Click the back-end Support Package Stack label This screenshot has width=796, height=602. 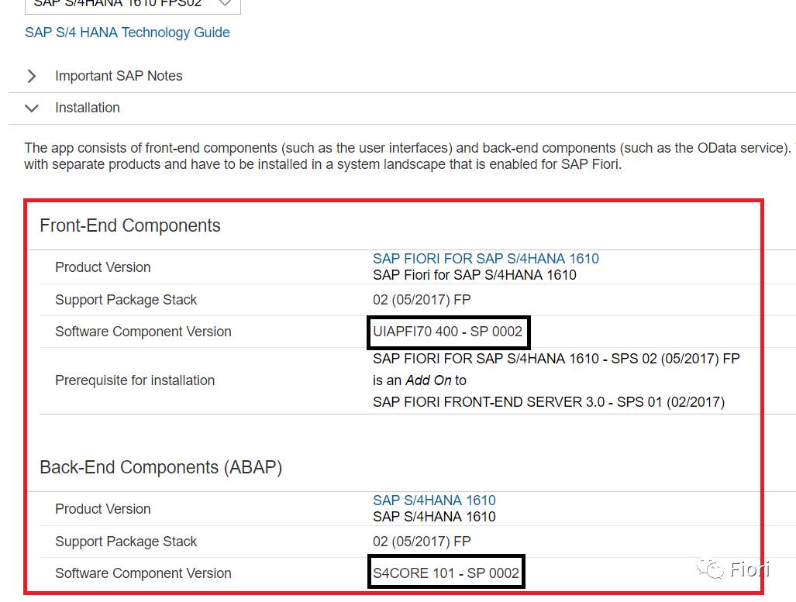click(x=126, y=541)
